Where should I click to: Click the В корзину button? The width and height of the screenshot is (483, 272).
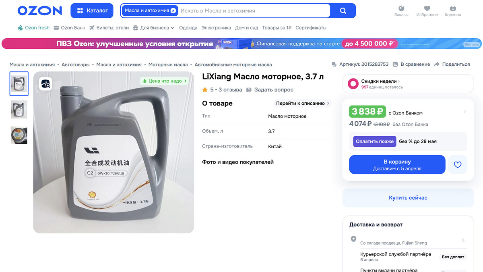pyautogui.click(x=397, y=164)
